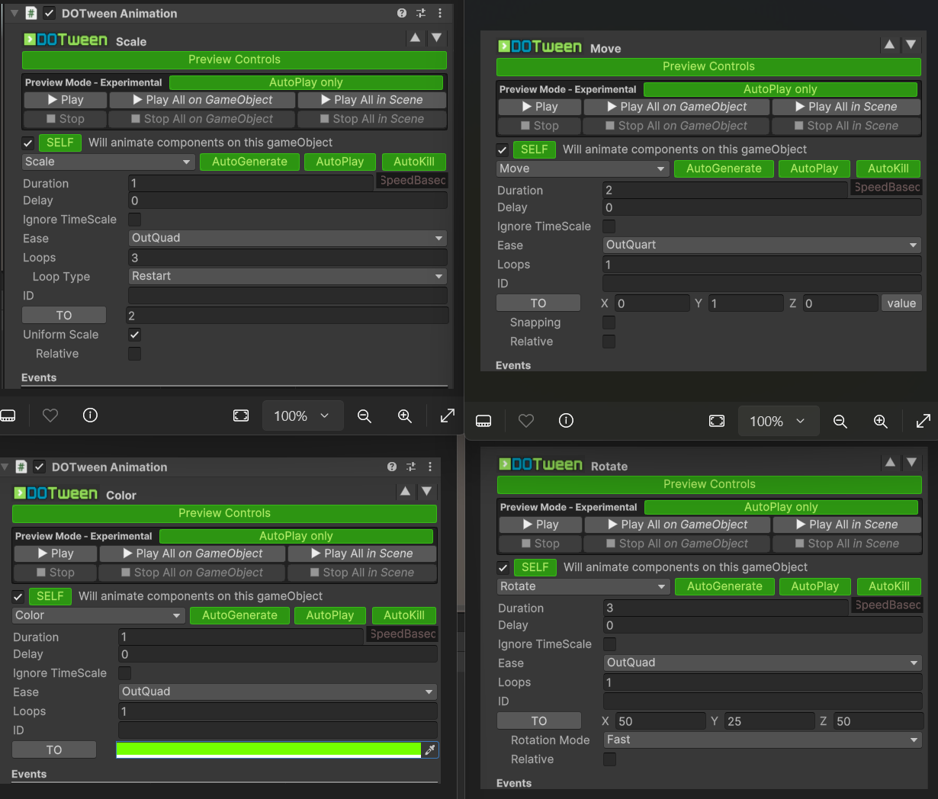Open three-dot context menu in Scale component header
The height and width of the screenshot is (799, 938).
(440, 13)
